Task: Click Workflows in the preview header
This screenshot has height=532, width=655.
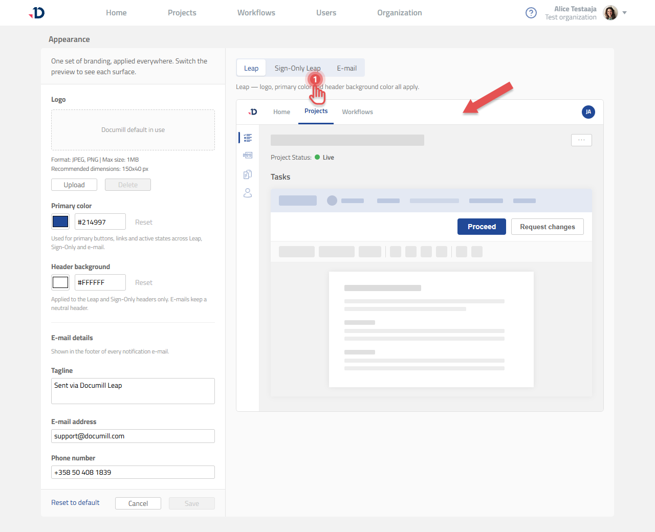Action: click(358, 112)
